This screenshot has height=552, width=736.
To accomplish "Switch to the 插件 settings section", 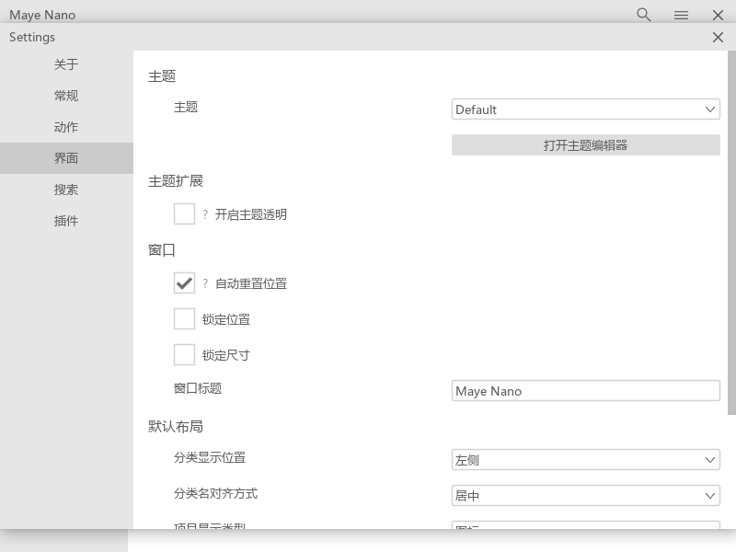I will pyautogui.click(x=66, y=221).
